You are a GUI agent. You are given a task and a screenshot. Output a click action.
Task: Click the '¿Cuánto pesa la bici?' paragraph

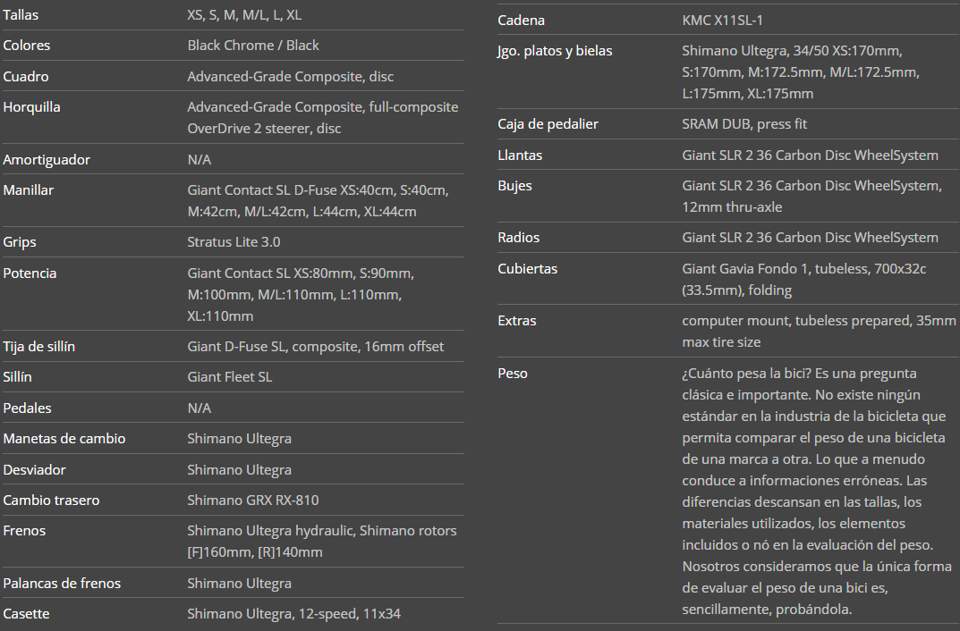[x=813, y=491]
